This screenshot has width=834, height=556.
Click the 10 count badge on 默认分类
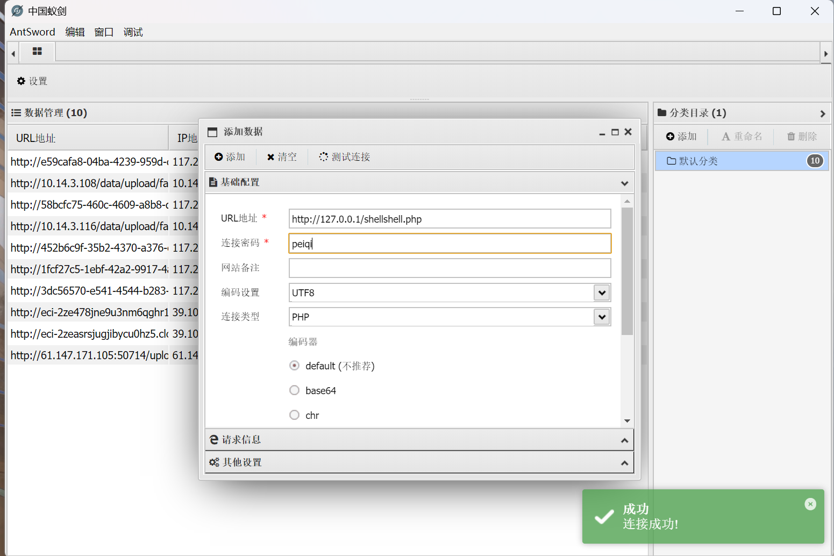(815, 161)
